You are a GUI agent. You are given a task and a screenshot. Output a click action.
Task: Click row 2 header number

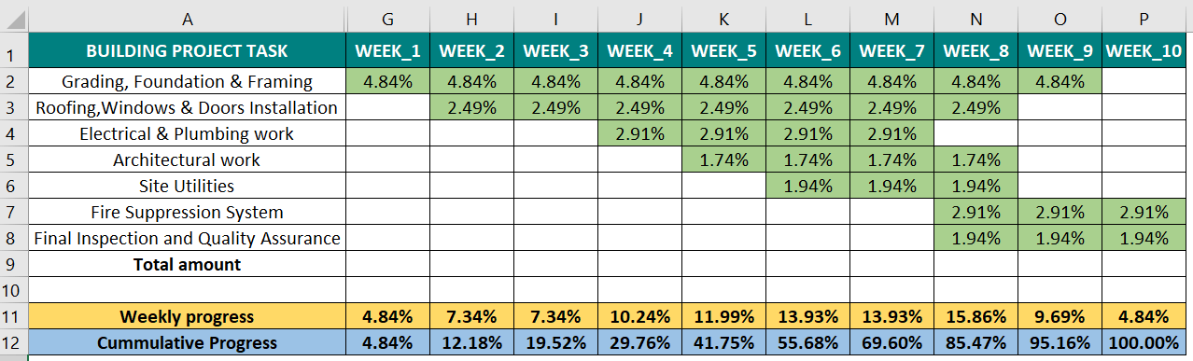coord(13,81)
